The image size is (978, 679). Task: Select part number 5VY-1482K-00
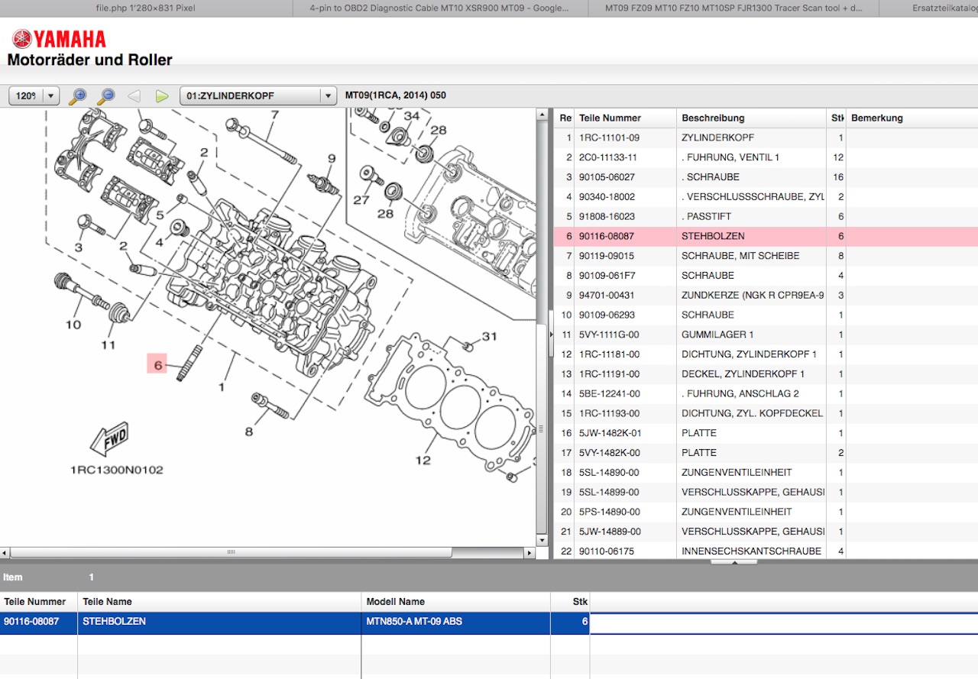[x=610, y=452]
